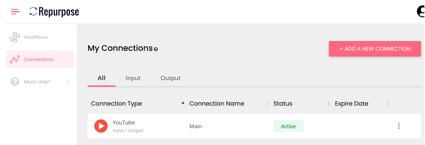The height and width of the screenshot is (145, 425).
Task: Click the help icon beside My Connections
Action: 156,49
